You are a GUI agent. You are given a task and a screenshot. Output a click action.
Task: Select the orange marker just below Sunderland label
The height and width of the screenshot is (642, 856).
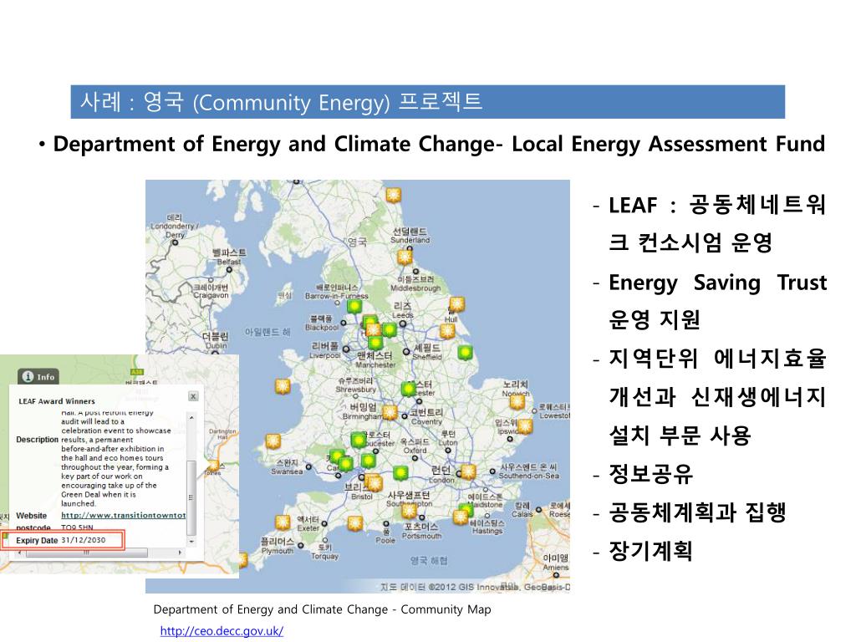coord(405,257)
